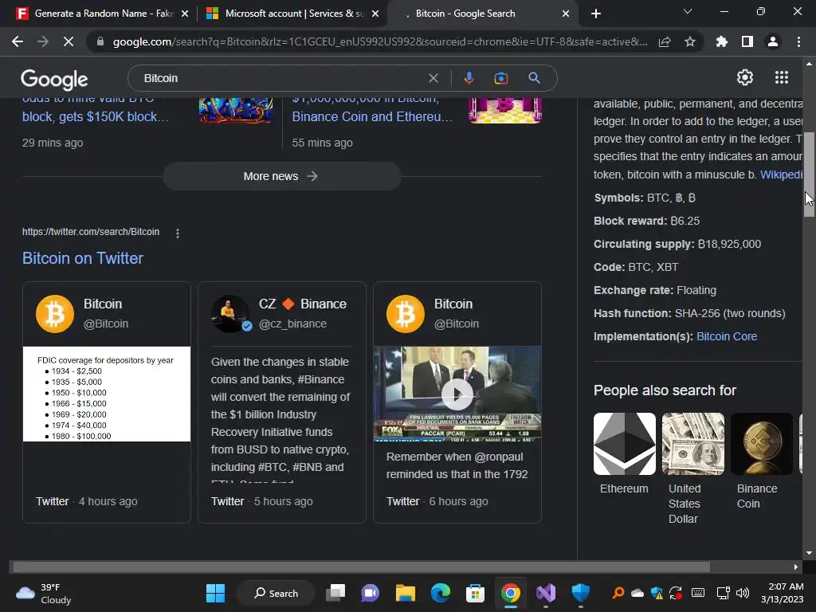Open the BTC block $150K news headline
This screenshot has height=612, width=816.
tap(96, 108)
